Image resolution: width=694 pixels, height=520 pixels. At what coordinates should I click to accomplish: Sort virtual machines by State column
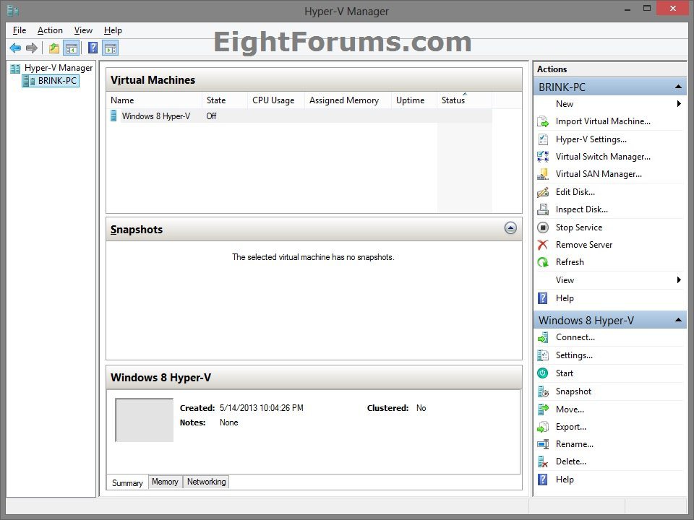225,100
